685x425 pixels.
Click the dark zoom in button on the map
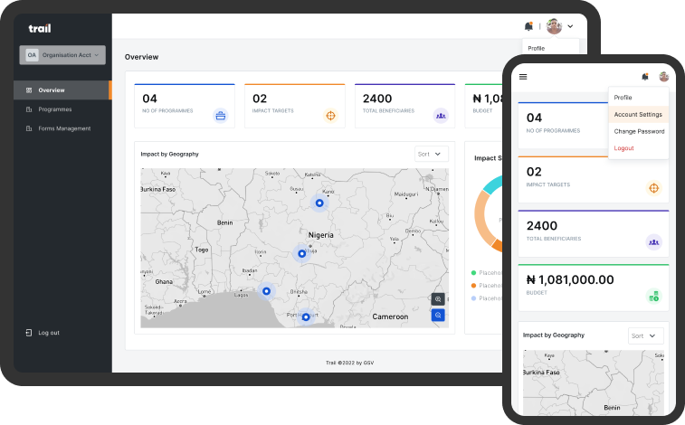pyautogui.click(x=438, y=299)
